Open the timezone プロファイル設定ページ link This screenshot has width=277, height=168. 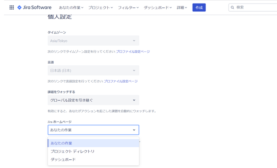click(x=133, y=52)
